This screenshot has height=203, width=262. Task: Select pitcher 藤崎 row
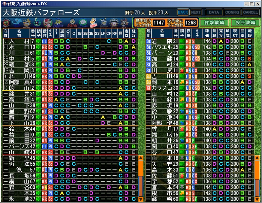pyautogui.click(x=200, y=199)
